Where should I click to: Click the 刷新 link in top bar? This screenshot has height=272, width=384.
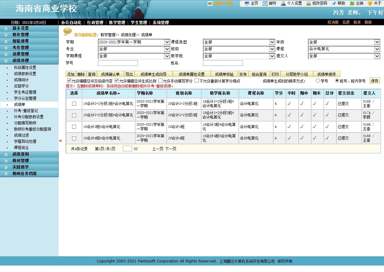pos(368,22)
